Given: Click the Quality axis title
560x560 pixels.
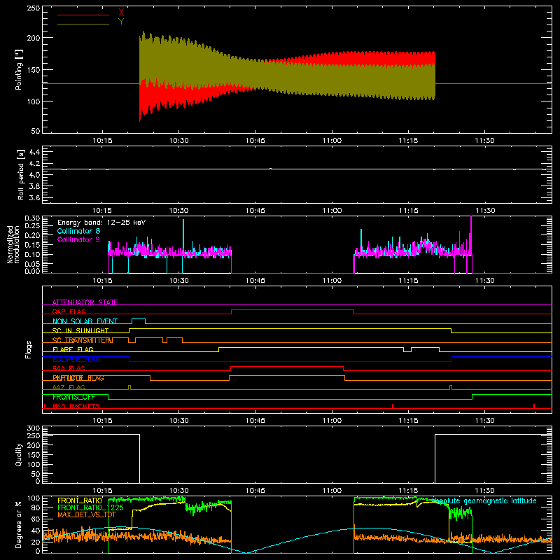Looking at the screenshot, I should [x=19, y=454].
